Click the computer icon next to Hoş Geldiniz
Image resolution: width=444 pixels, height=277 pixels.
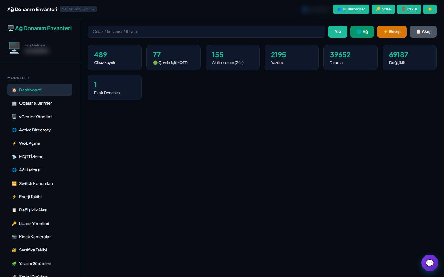coord(14,48)
